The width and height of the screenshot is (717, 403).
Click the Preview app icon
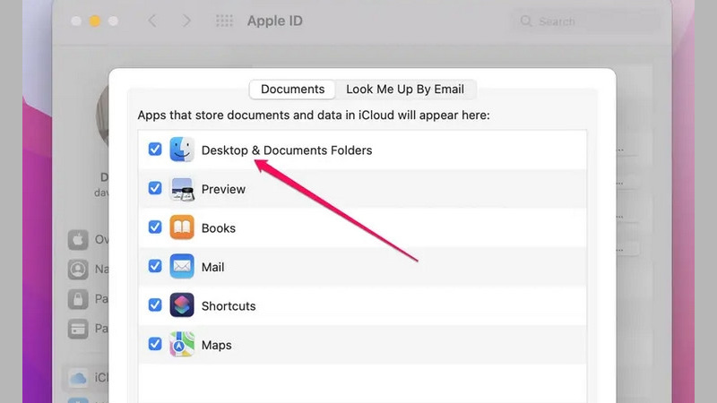tap(182, 189)
